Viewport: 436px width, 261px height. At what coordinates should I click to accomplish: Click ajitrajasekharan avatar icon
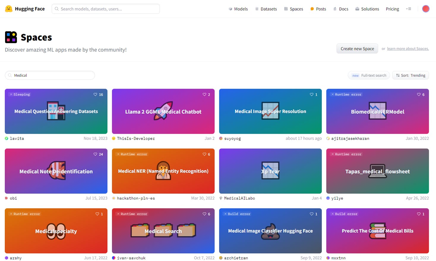(x=328, y=139)
